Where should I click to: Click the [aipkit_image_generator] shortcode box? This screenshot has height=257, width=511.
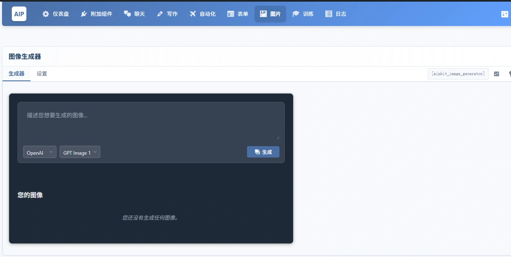pos(458,74)
